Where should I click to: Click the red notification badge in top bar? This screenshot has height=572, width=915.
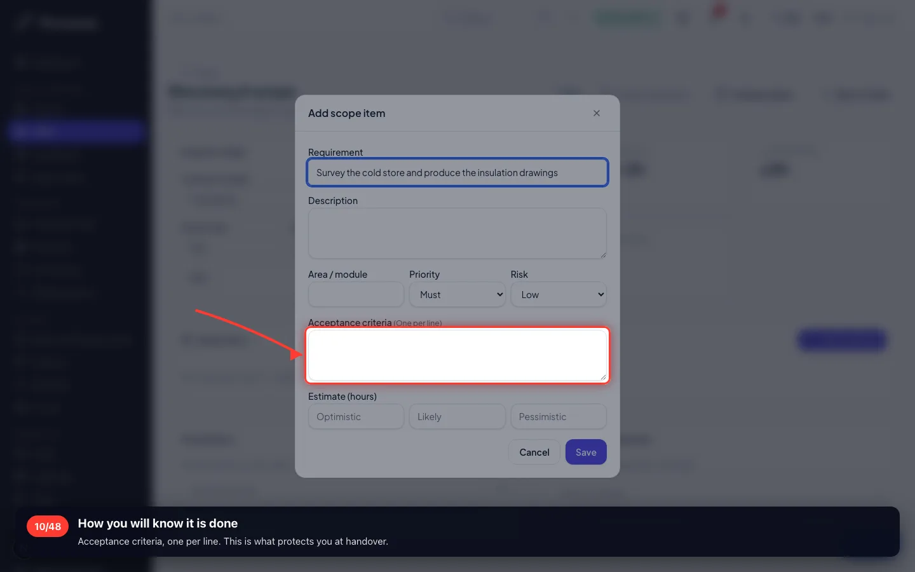click(x=719, y=11)
